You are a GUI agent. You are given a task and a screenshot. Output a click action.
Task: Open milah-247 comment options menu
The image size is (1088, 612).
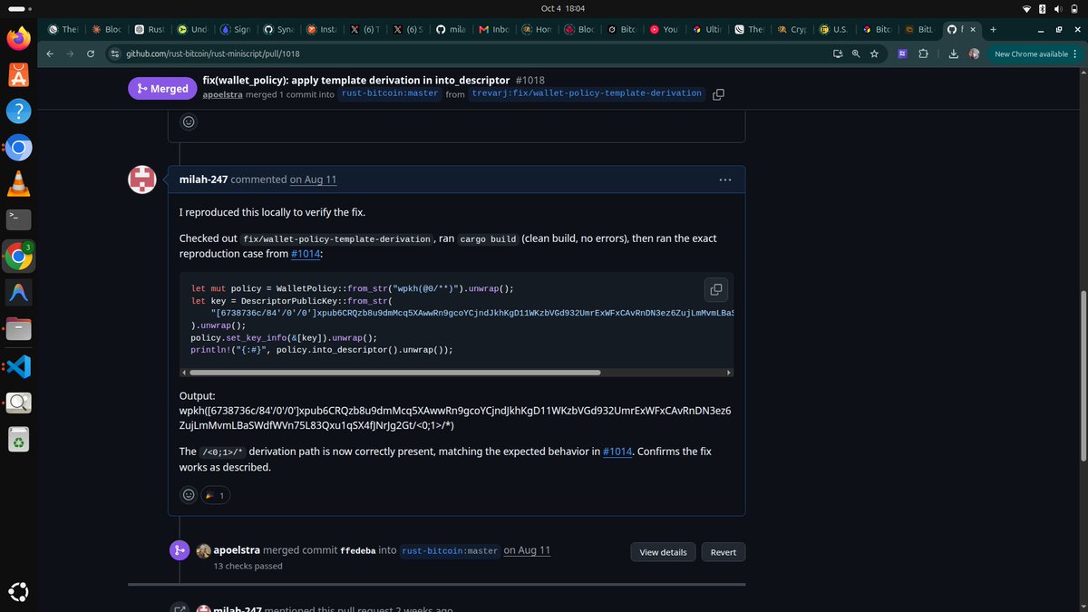(x=725, y=180)
